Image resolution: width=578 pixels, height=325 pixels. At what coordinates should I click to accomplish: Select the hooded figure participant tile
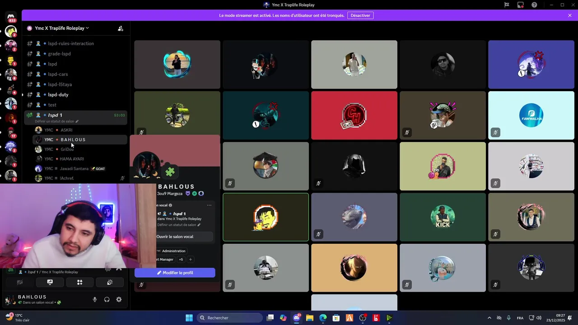click(x=354, y=166)
